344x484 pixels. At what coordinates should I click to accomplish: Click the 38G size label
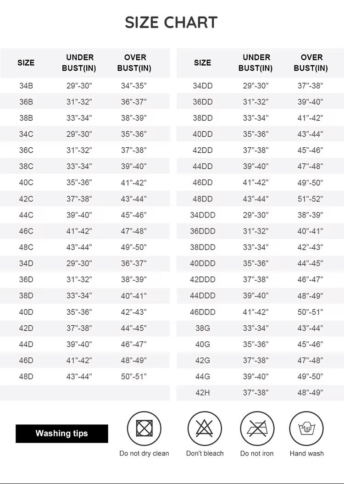203,328
